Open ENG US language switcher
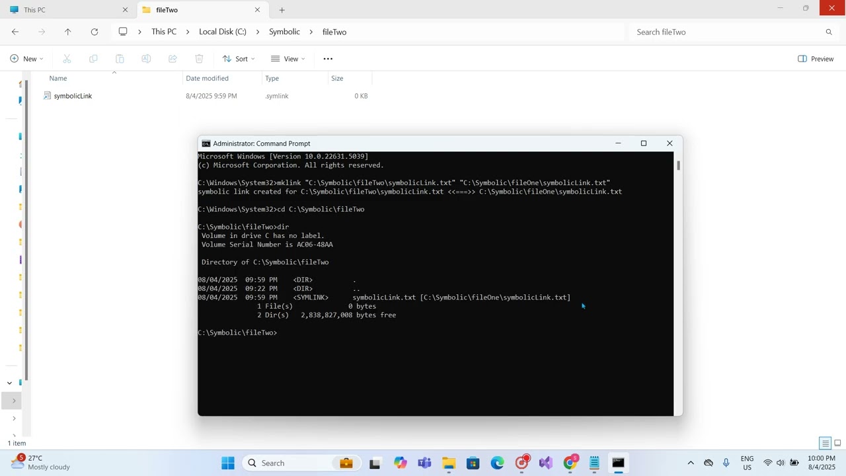846x476 pixels. click(x=747, y=463)
